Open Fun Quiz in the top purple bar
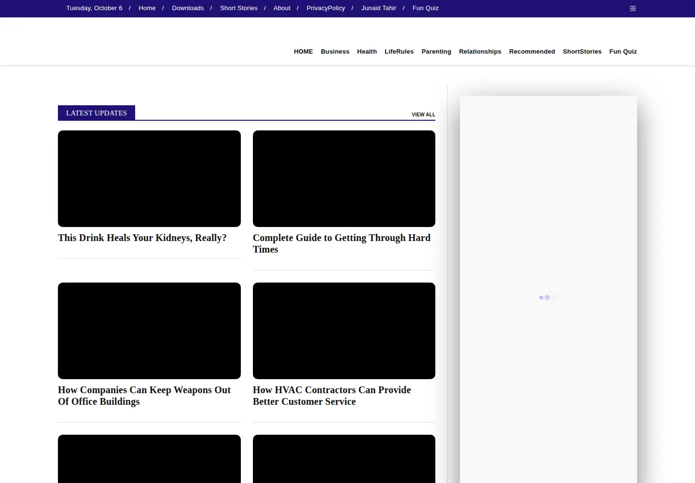The image size is (695, 483). pyautogui.click(x=426, y=8)
